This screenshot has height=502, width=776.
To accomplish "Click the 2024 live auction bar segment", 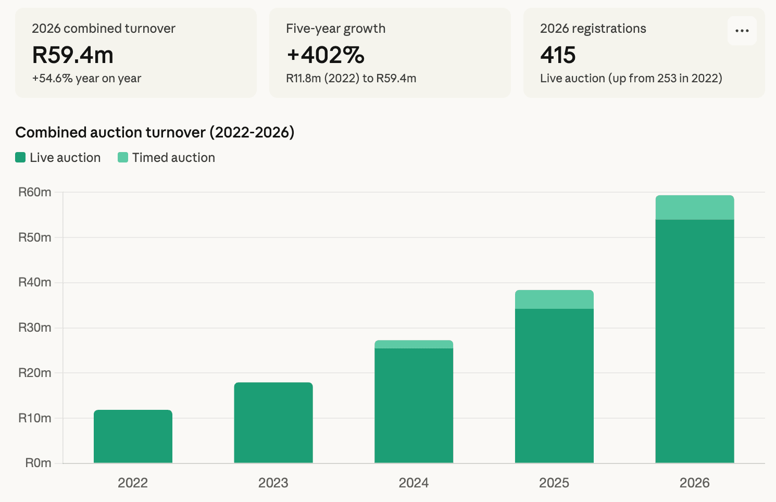I will 414,406.
